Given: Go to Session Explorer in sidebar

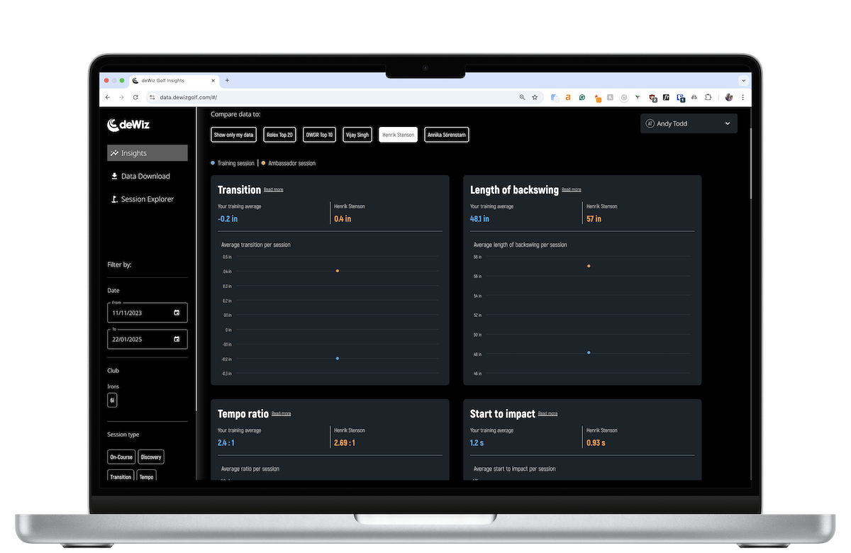Looking at the screenshot, I should coord(147,199).
